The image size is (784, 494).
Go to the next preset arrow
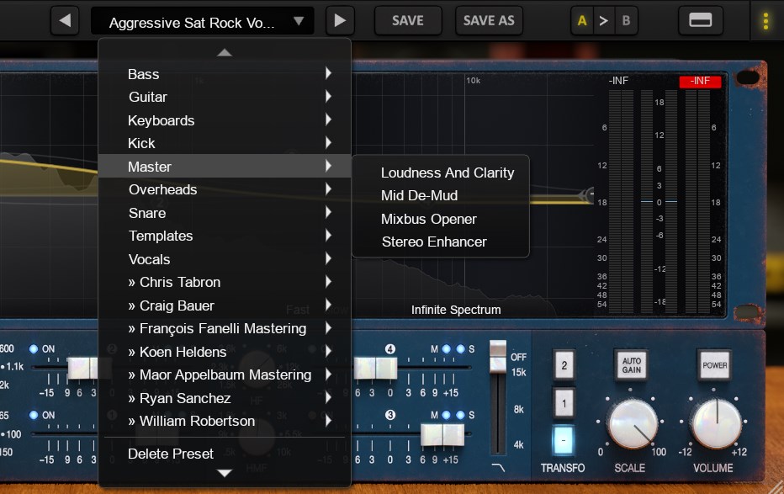click(x=340, y=21)
